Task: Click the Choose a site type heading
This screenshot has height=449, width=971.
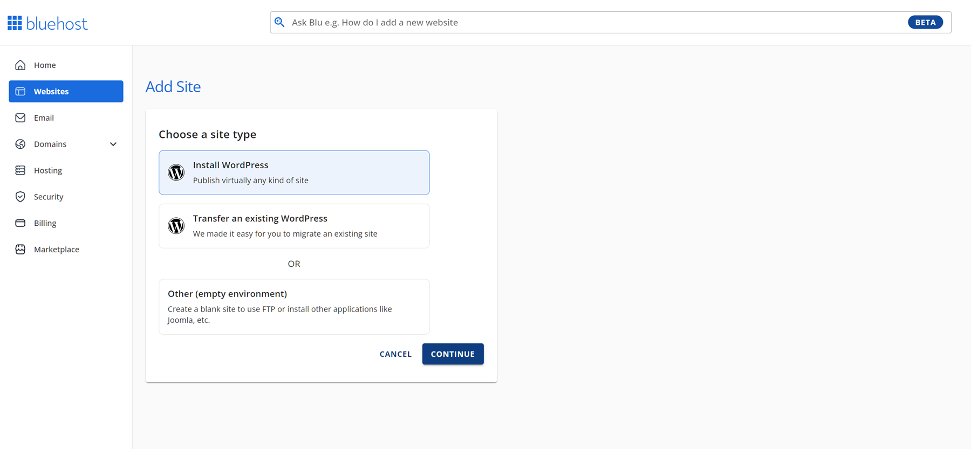Action: pyautogui.click(x=208, y=134)
